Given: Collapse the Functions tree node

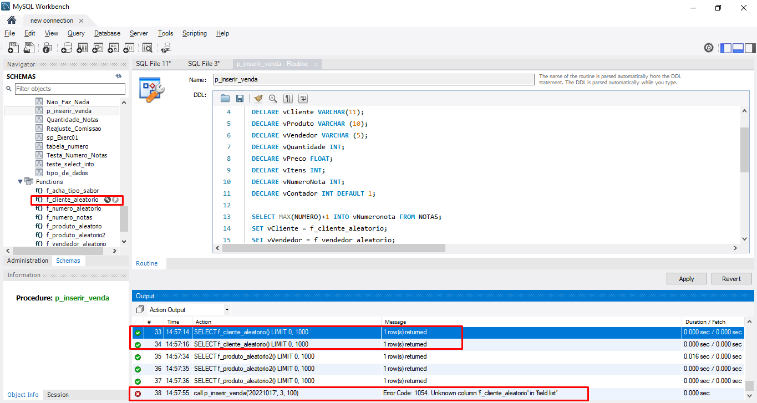Looking at the screenshot, I should [21, 181].
